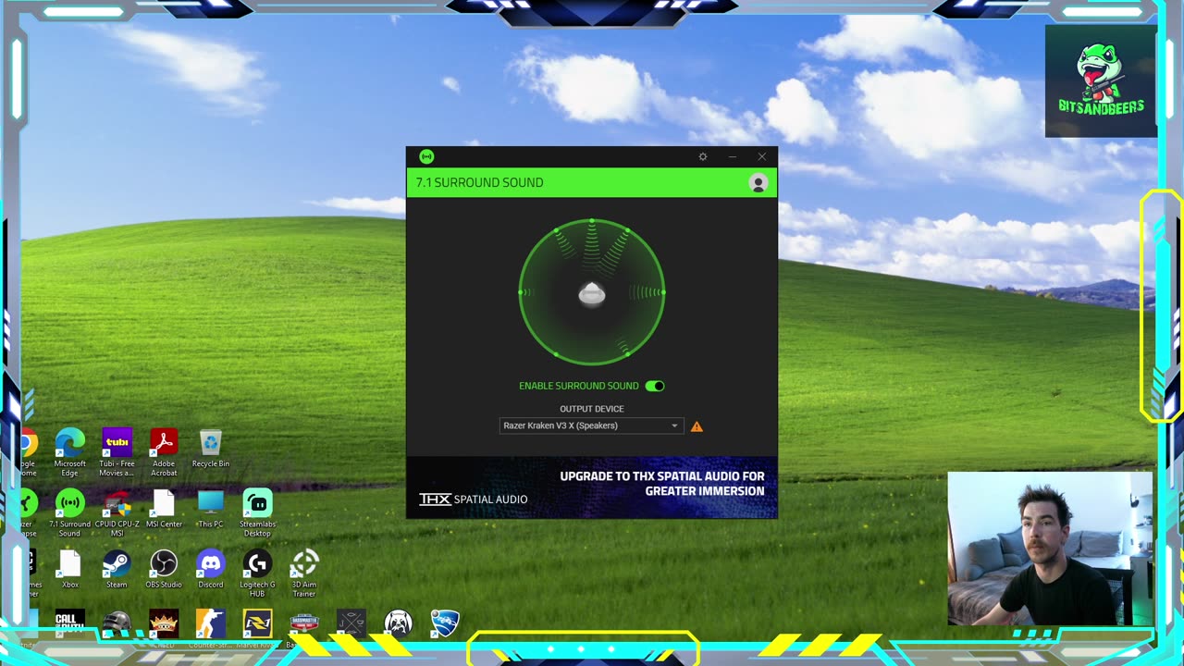Image resolution: width=1184 pixels, height=666 pixels.
Task: Select the Xbox desktop shortcut
Action: click(70, 569)
